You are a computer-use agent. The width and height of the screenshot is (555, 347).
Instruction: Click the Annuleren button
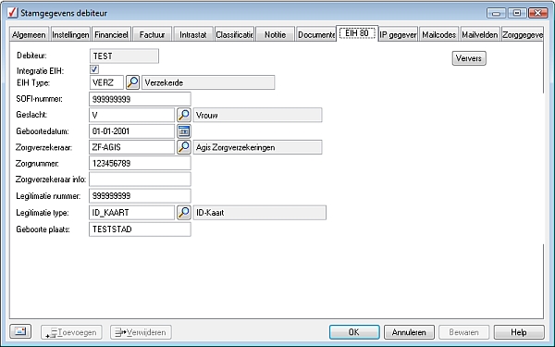409,332
